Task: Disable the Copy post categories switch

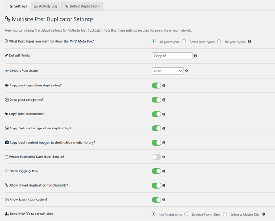Action: [156, 100]
